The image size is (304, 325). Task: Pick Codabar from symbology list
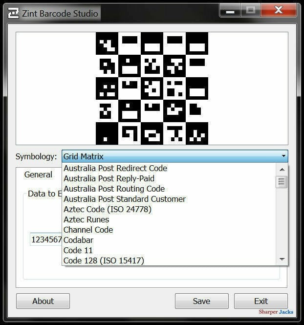78,240
